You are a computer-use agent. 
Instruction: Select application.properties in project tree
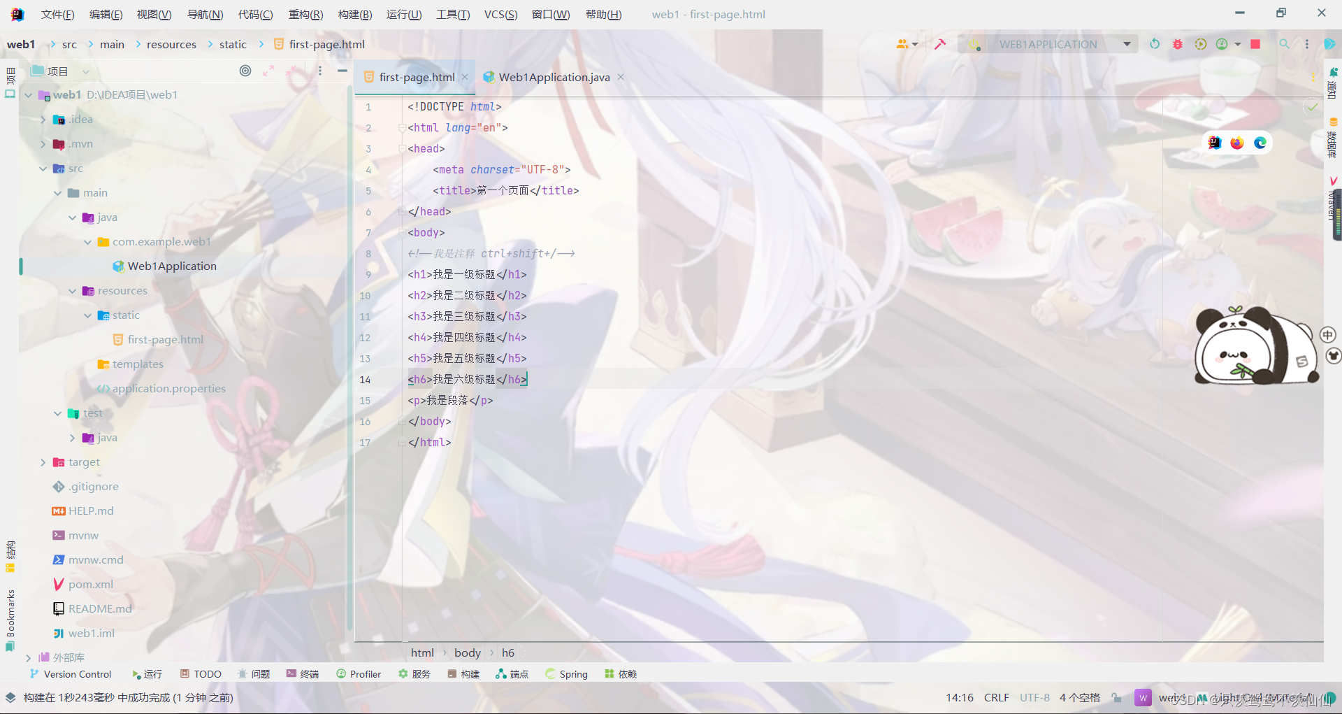pos(168,389)
